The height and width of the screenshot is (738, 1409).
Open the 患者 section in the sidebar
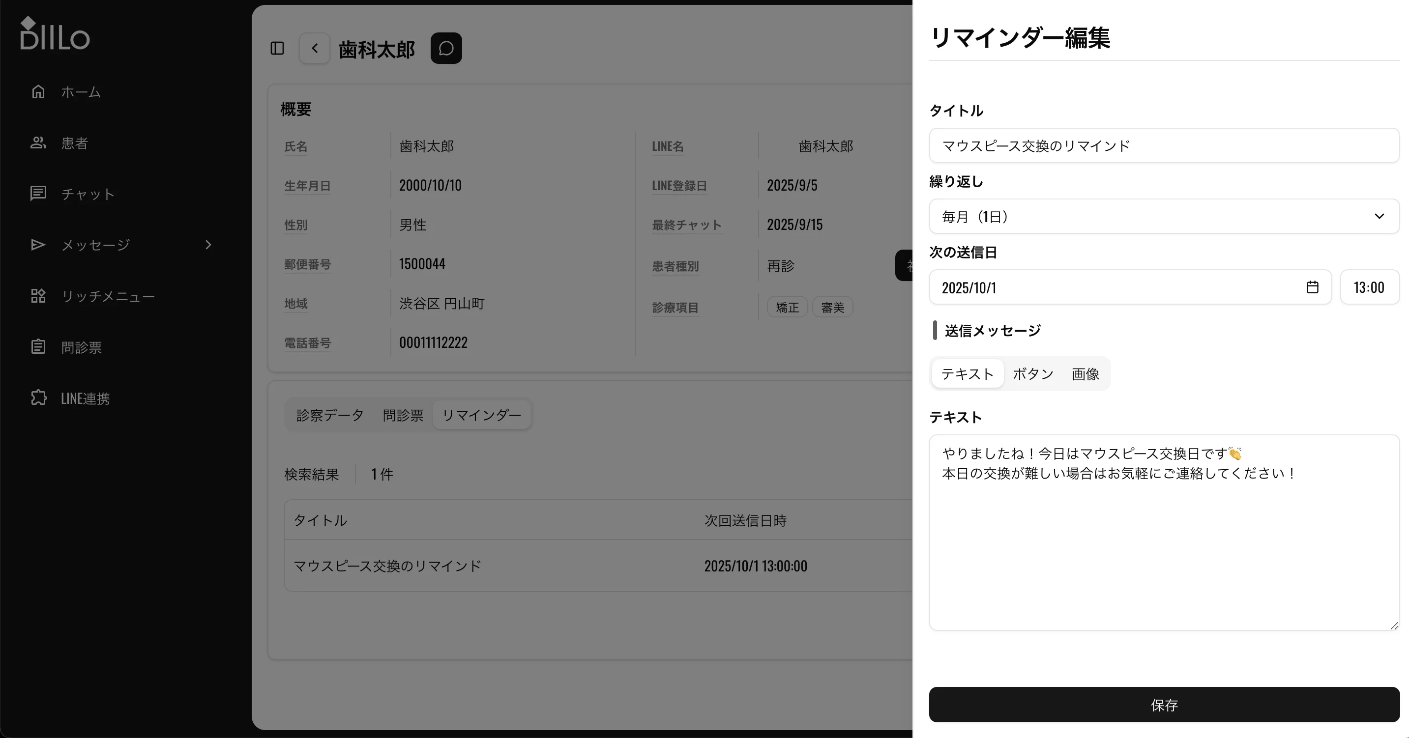point(74,142)
